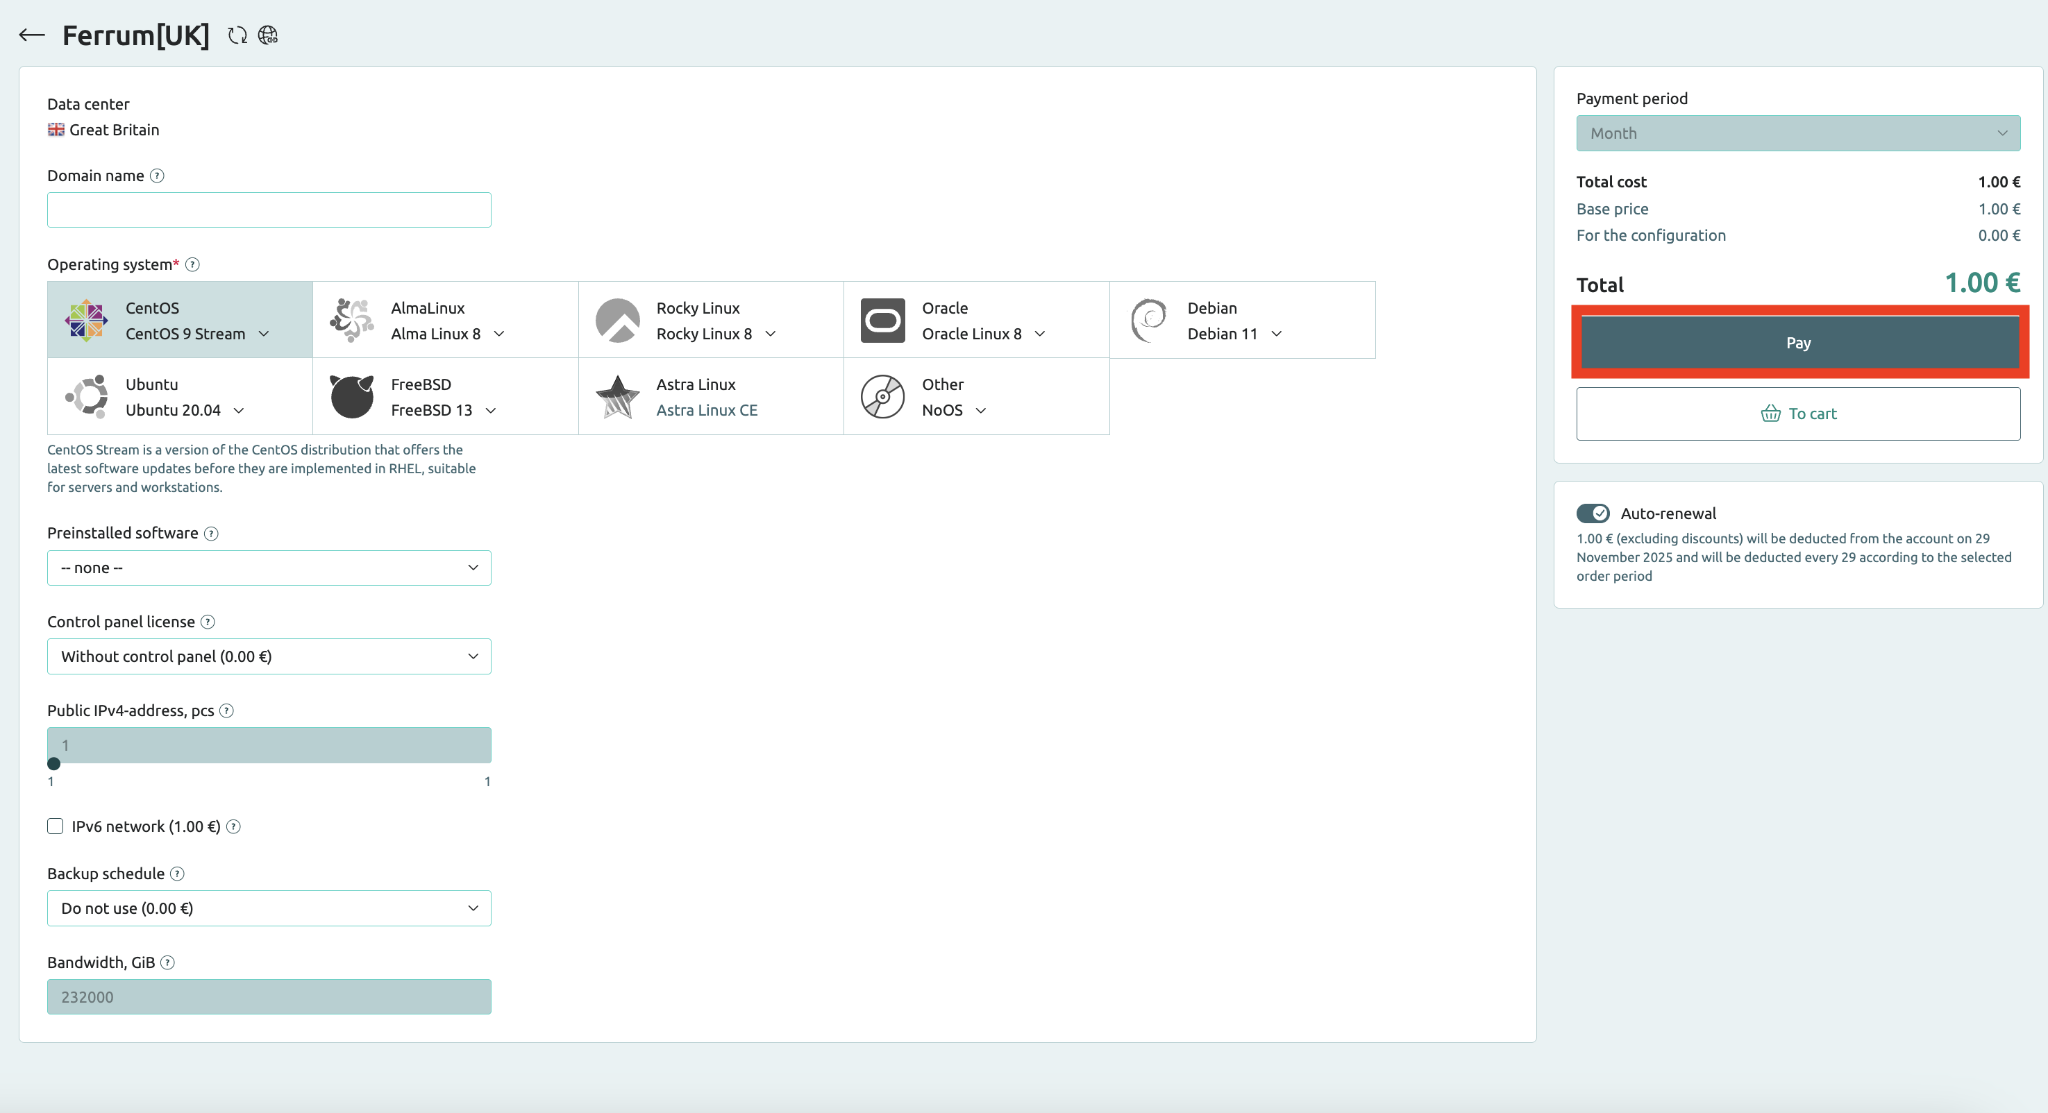
Task: Click the globe icon in header
Action: click(268, 36)
